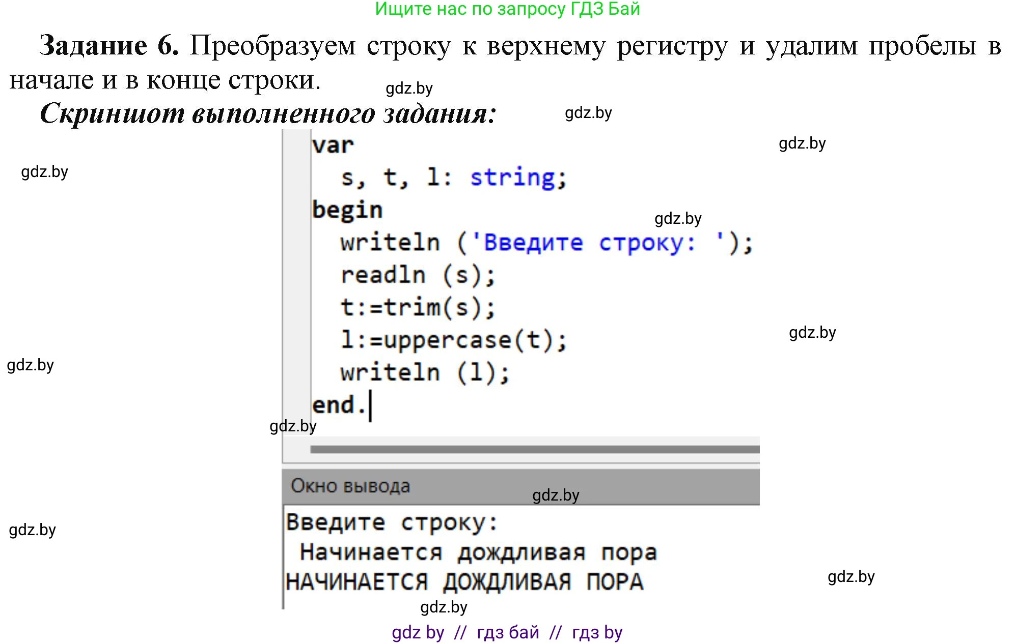
Task: Click the 's, t, l: string;' declaration line
Action: coord(453,178)
